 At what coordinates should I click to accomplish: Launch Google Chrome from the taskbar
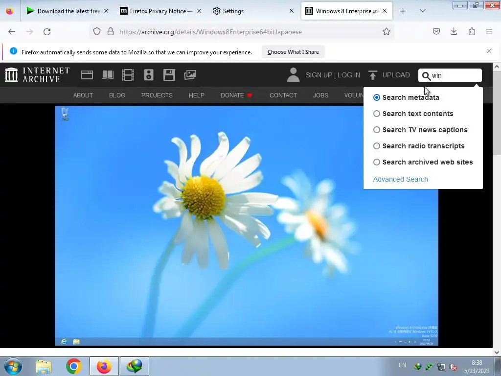tap(73, 366)
